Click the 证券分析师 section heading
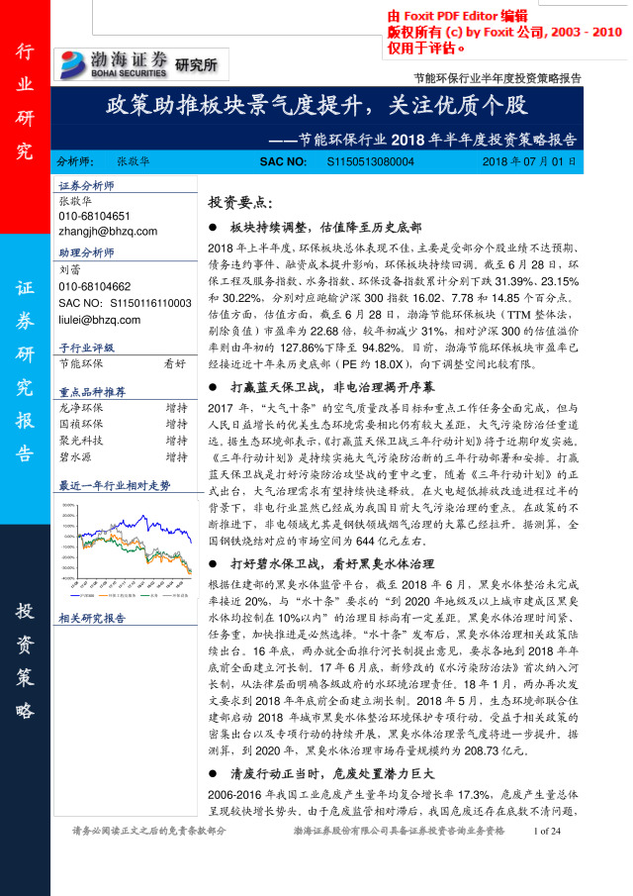 (86, 186)
